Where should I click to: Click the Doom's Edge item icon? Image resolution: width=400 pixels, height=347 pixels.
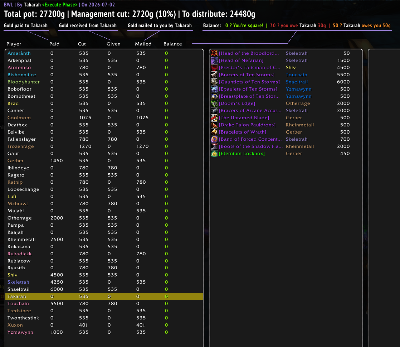214,103
